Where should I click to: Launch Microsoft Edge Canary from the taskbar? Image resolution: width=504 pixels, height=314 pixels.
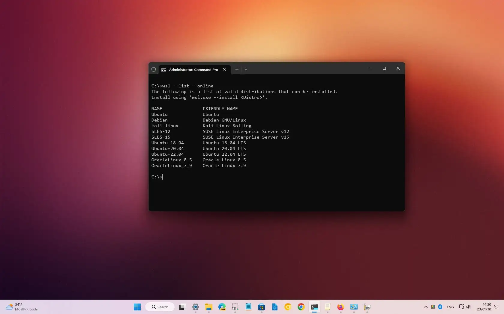click(222, 307)
